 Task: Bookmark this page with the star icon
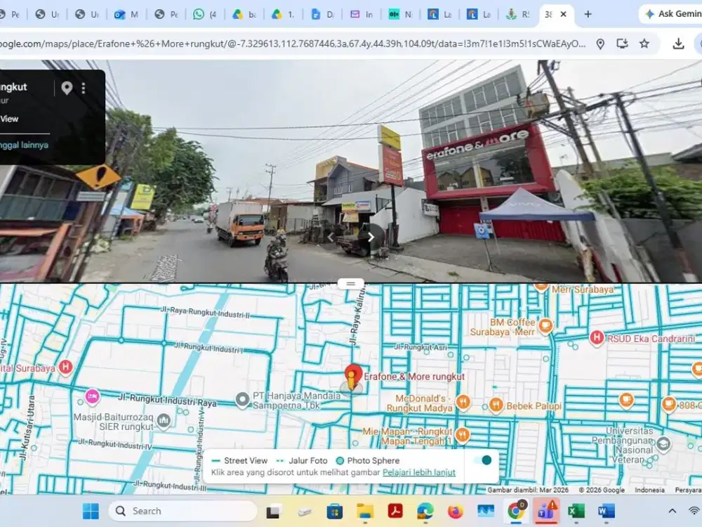[x=644, y=44]
